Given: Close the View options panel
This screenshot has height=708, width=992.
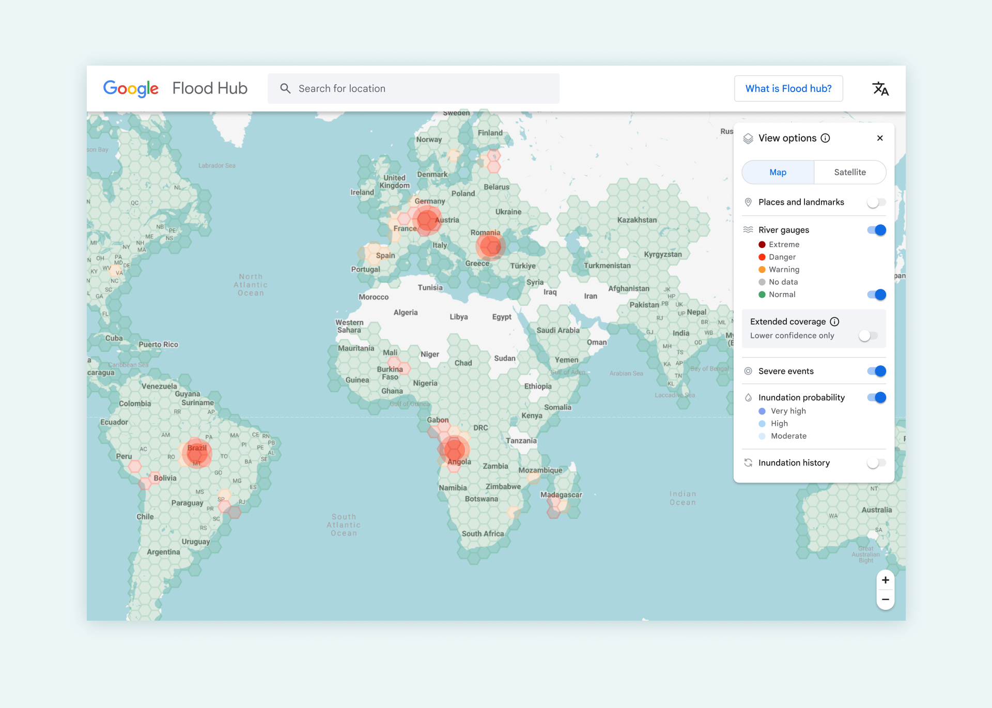Looking at the screenshot, I should tap(880, 138).
